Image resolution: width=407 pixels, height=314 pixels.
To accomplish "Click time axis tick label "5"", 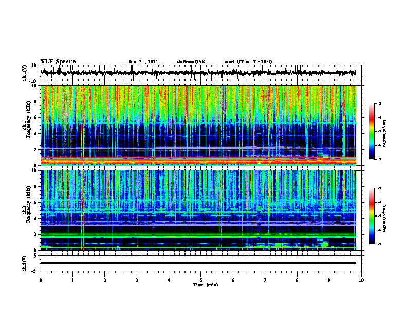I will [x=201, y=280].
